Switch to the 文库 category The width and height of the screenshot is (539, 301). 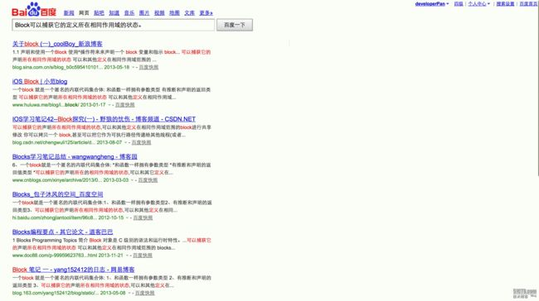click(x=189, y=13)
